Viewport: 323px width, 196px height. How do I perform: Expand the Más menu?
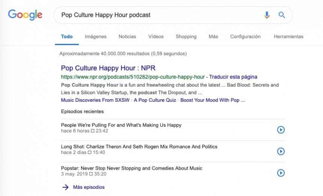213,37
